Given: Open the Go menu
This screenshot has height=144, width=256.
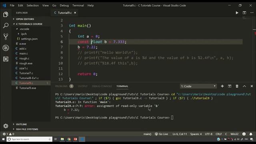Looking at the screenshot, I should coord(54,5).
